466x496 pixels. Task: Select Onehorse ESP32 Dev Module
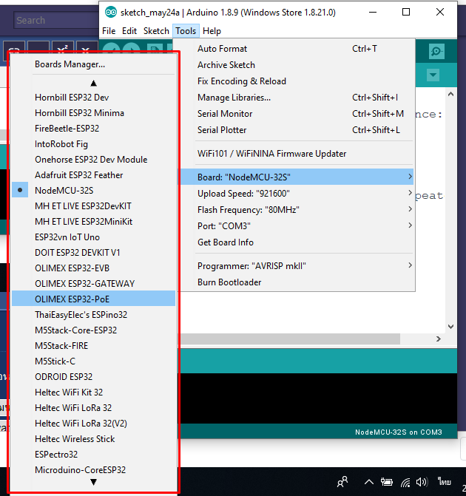(x=93, y=160)
